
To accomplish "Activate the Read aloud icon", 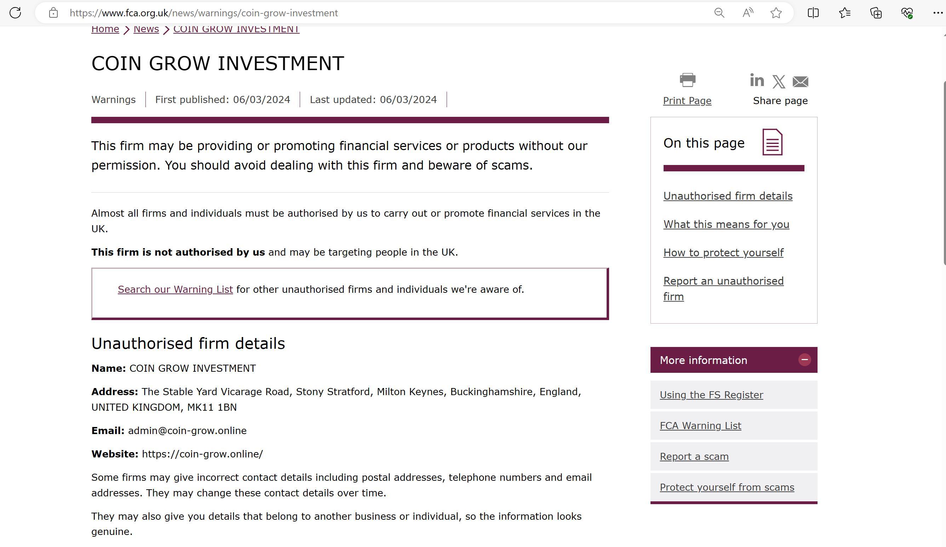I will pyautogui.click(x=747, y=13).
